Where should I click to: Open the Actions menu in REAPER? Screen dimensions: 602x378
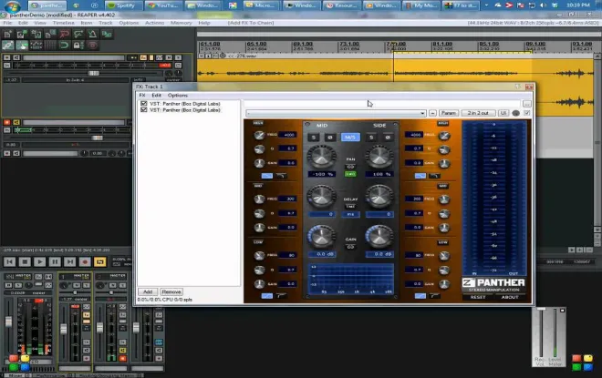tap(154, 23)
